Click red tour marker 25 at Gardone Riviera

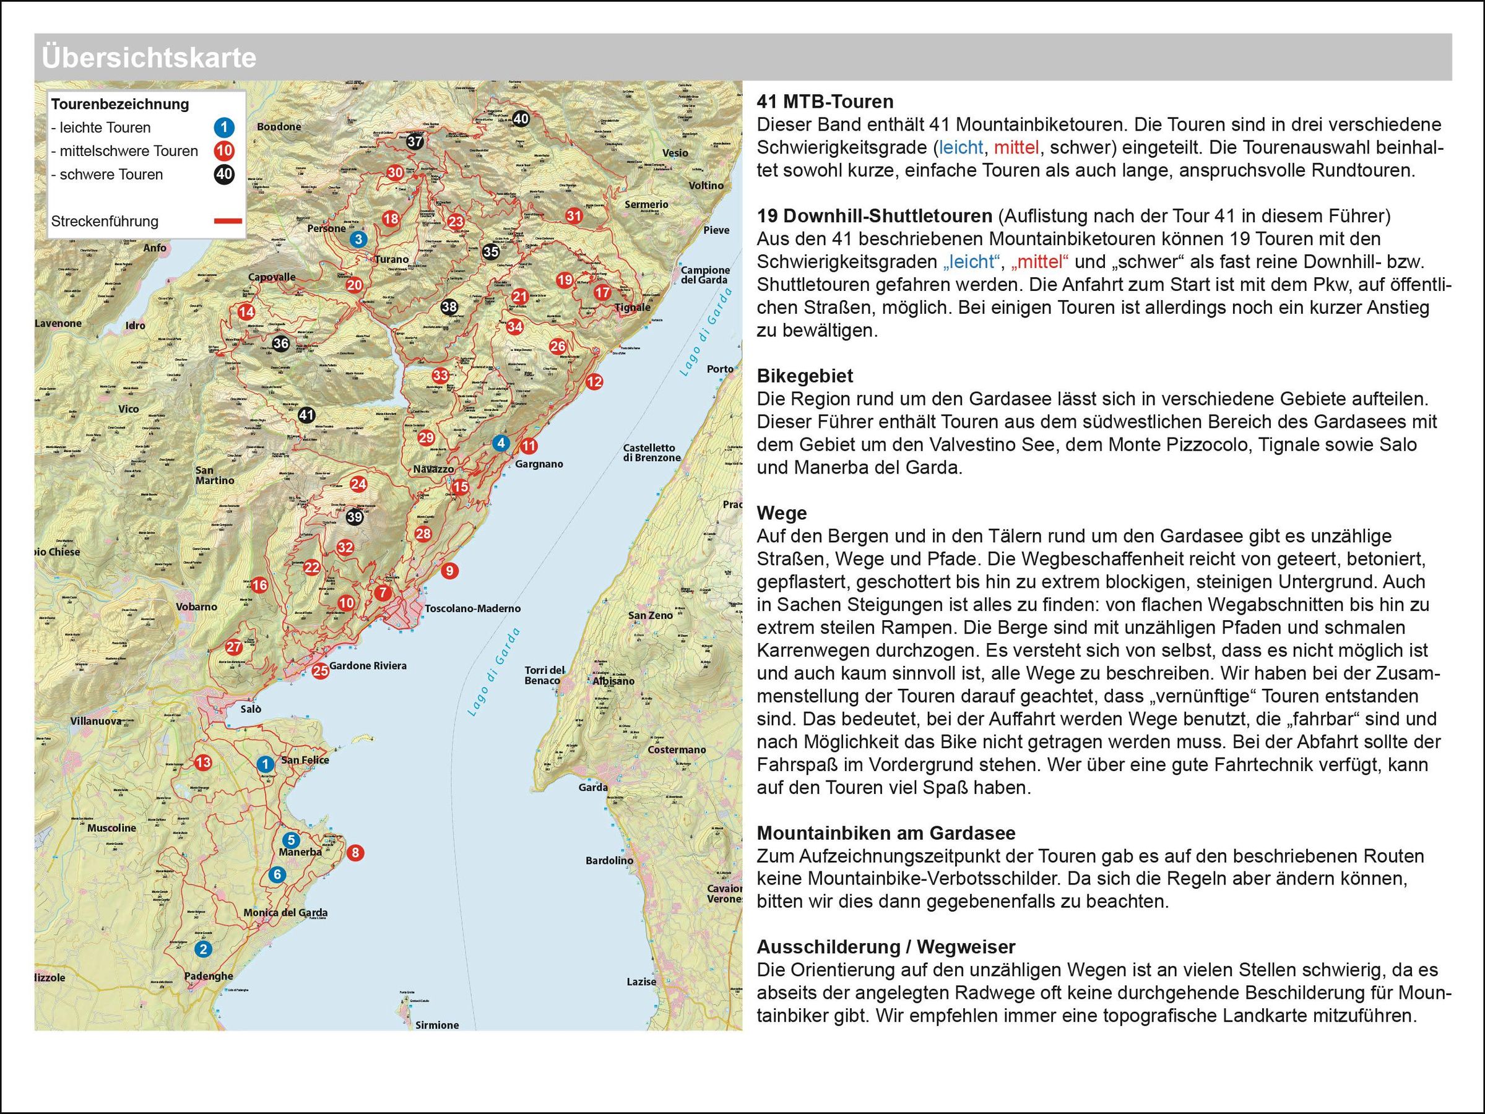320,670
